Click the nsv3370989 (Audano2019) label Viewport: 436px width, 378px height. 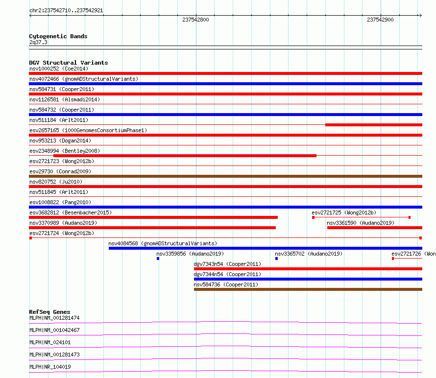(63, 223)
